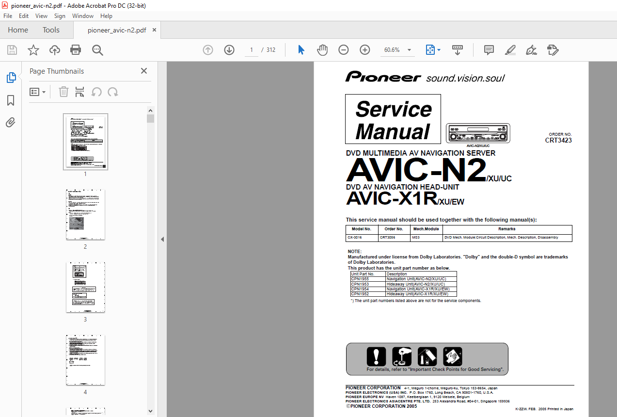Add document to starred with star icon
The width and height of the screenshot is (617, 417).
point(33,50)
